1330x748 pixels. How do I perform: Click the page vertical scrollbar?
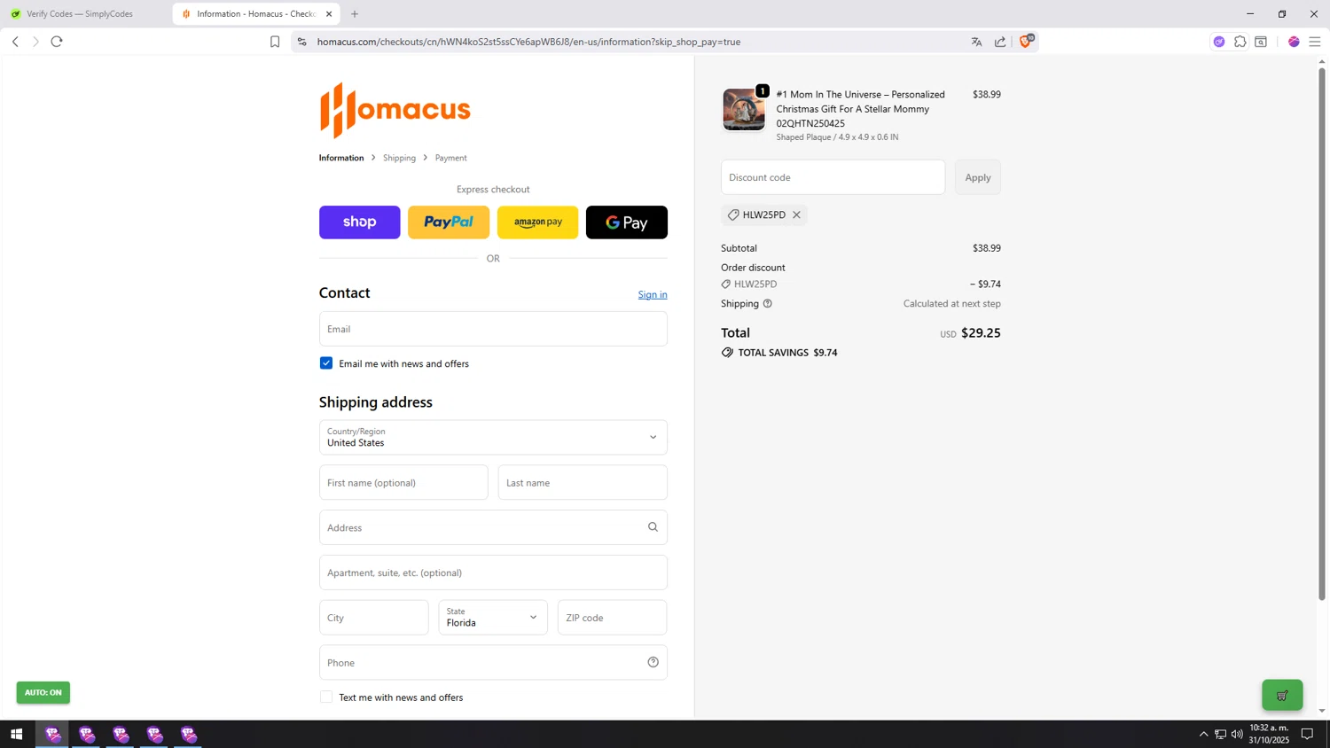(x=1322, y=333)
